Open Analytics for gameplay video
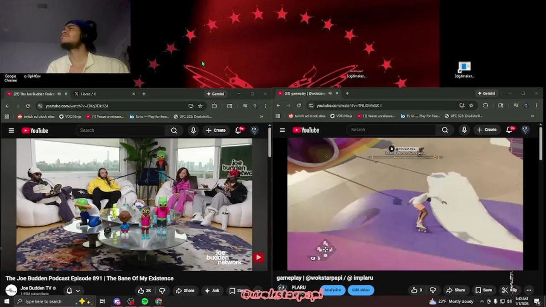The width and height of the screenshot is (546, 307). [333, 290]
